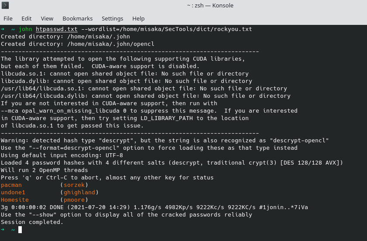Screen dimensions: 367x241
Task: Open the Bookmarks menu
Action: (x=78, y=18)
